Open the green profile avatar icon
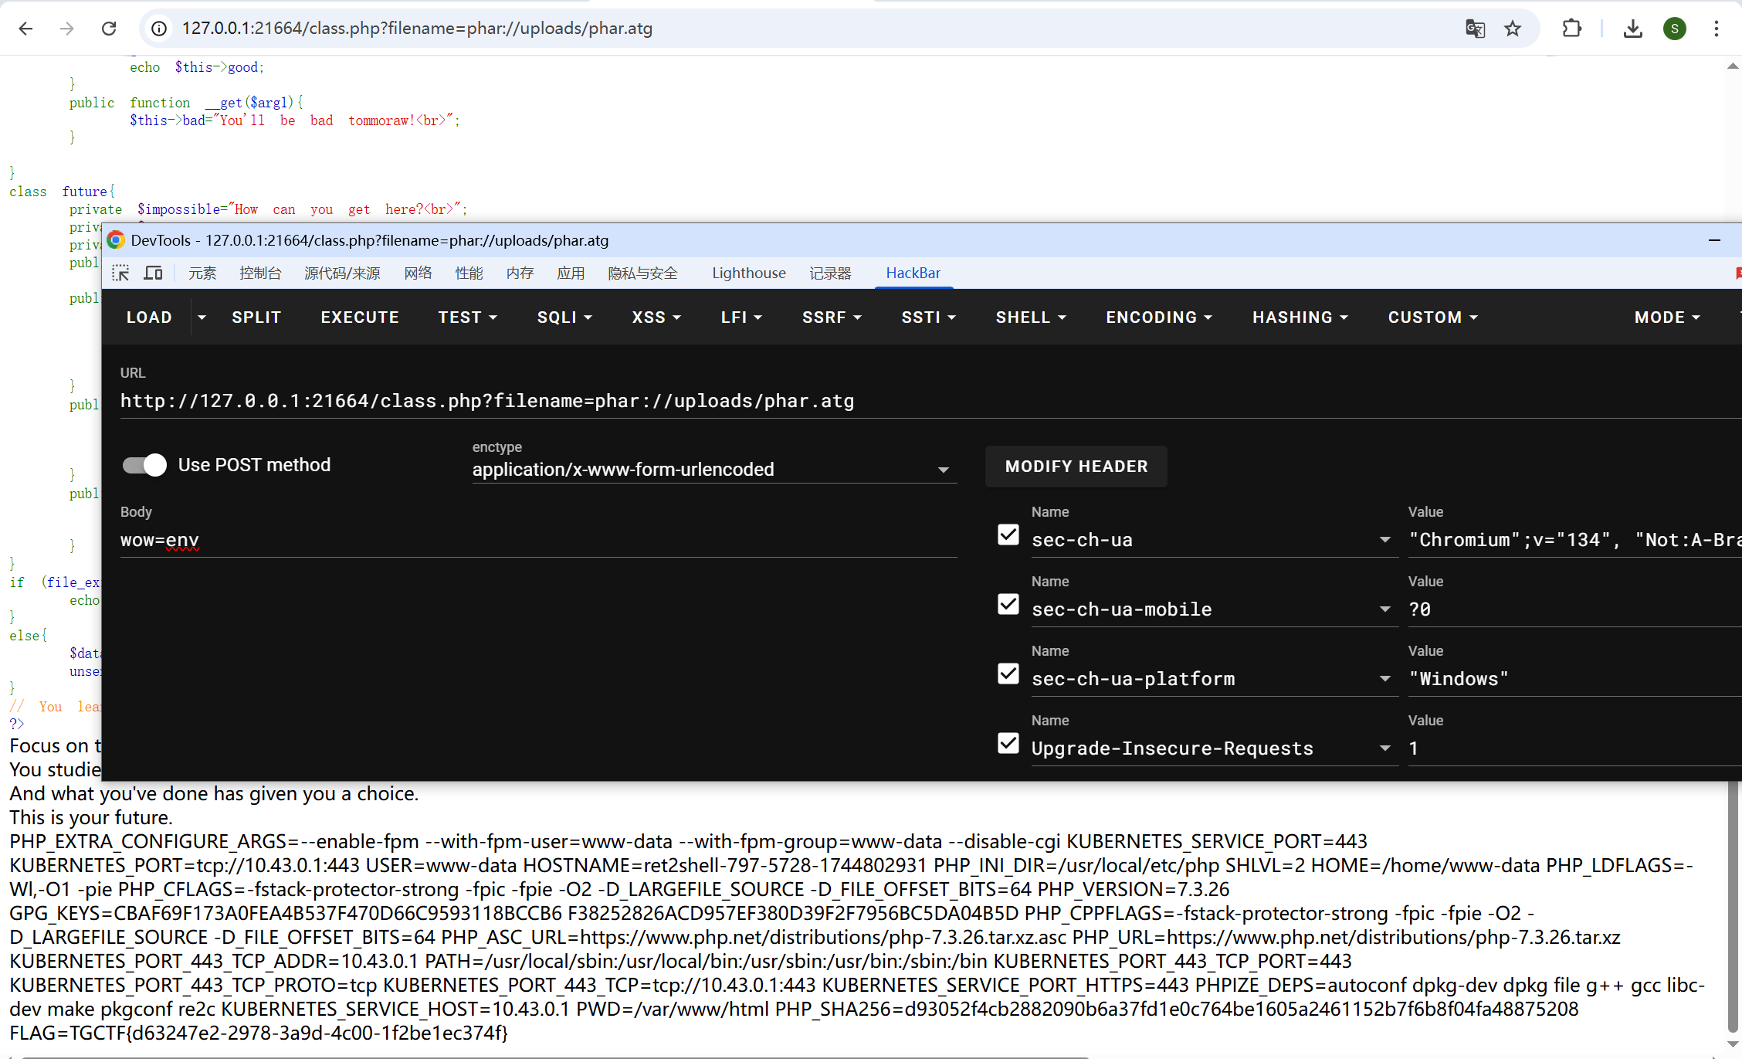 pos(1674,29)
